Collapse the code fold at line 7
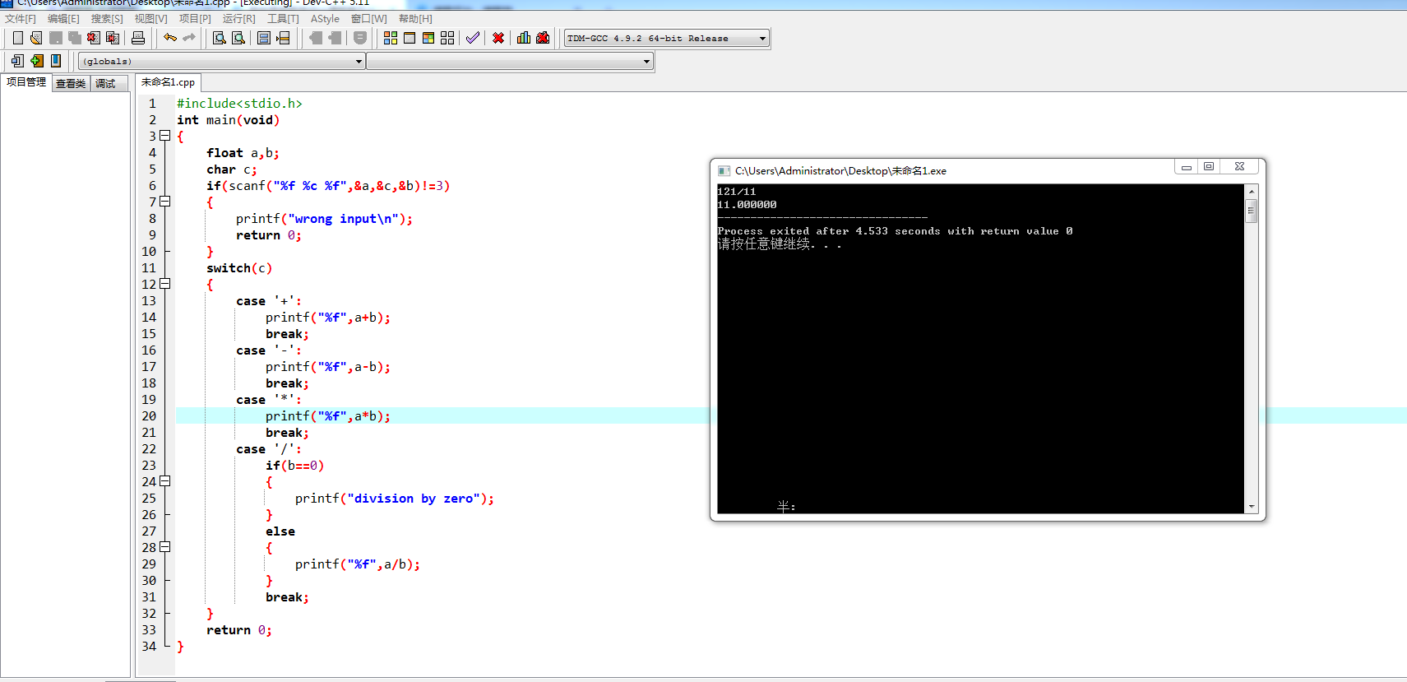This screenshot has height=682, width=1407. pyautogui.click(x=165, y=202)
